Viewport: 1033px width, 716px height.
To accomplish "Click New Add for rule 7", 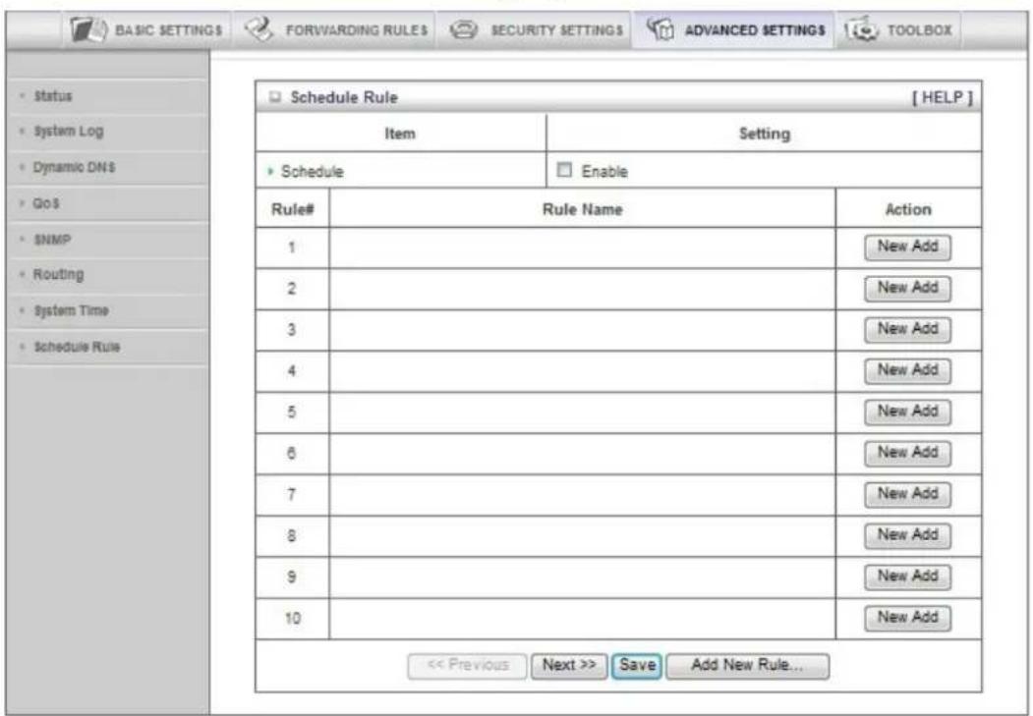I will tap(908, 494).
